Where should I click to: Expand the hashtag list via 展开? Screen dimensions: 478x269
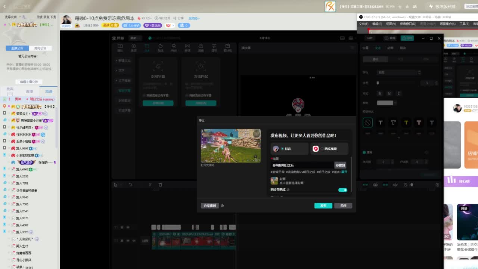344,172
